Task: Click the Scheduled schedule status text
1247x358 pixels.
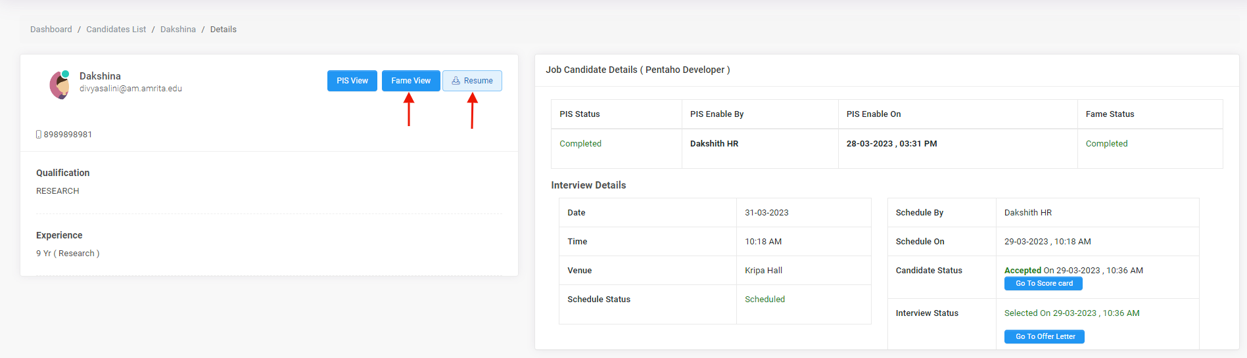Action: (x=765, y=300)
